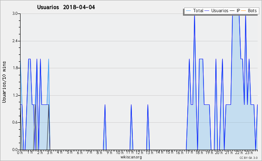
Task: Click the '3 h' x-axis label
Action: 50,153
